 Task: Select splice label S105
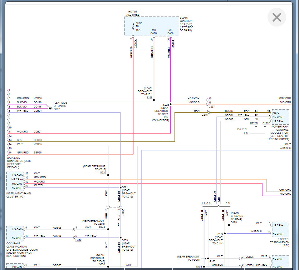coord(199,266)
